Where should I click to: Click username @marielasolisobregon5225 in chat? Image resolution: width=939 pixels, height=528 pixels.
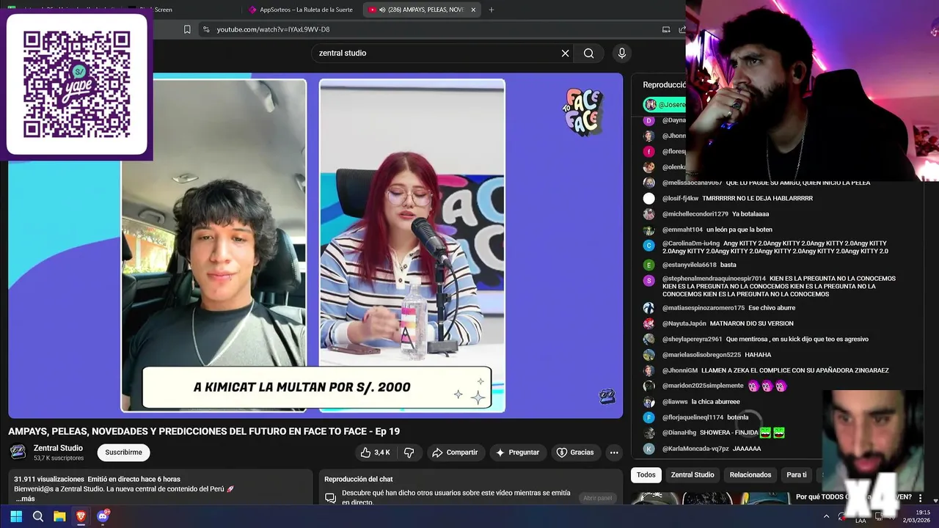(x=701, y=355)
